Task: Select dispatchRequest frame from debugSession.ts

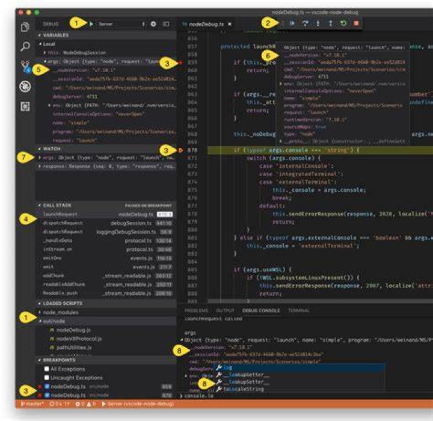Action: (x=106, y=223)
